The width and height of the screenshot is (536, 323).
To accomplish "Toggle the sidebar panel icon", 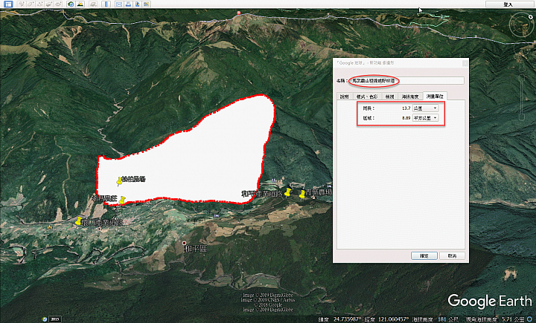I will click(8, 4).
